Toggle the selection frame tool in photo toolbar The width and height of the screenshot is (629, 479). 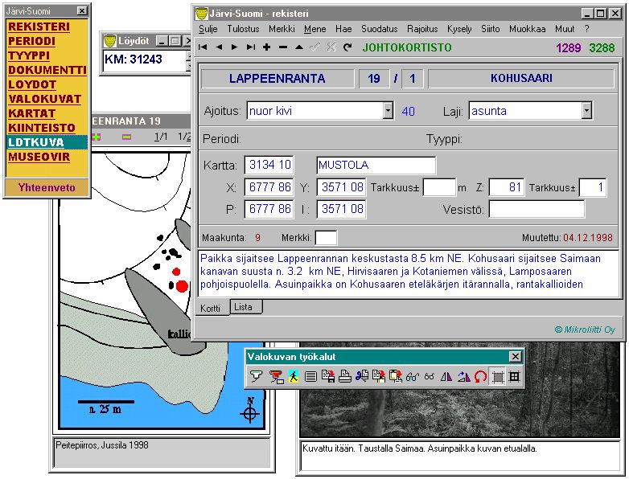[x=498, y=376]
